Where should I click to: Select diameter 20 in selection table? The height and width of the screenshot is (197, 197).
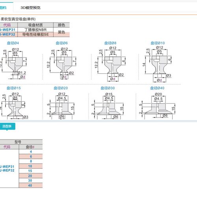point(31,176)
